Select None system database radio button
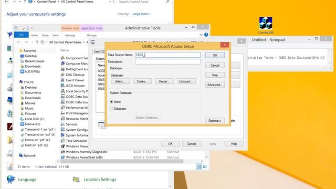This screenshot has height=189, width=336. point(111,102)
